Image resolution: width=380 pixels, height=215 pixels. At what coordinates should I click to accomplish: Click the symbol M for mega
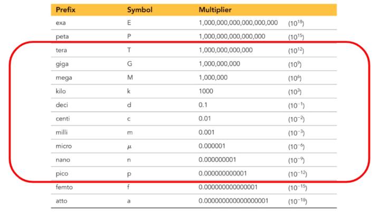129,77
